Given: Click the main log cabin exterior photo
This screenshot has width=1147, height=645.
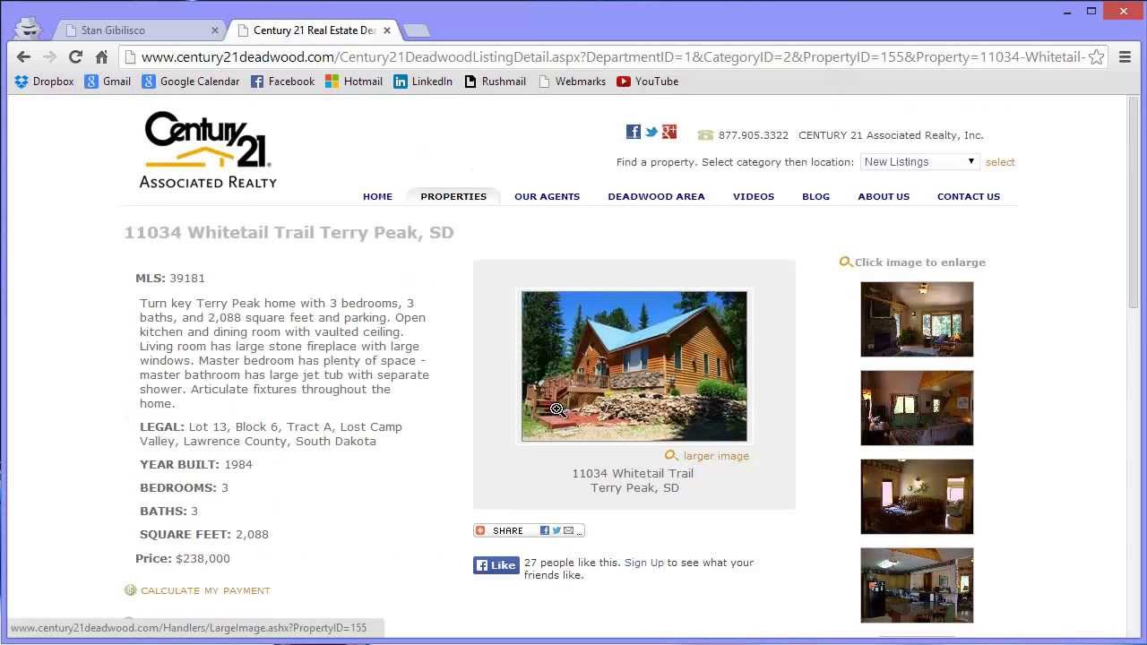Looking at the screenshot, I should click(x=634, y=366).
